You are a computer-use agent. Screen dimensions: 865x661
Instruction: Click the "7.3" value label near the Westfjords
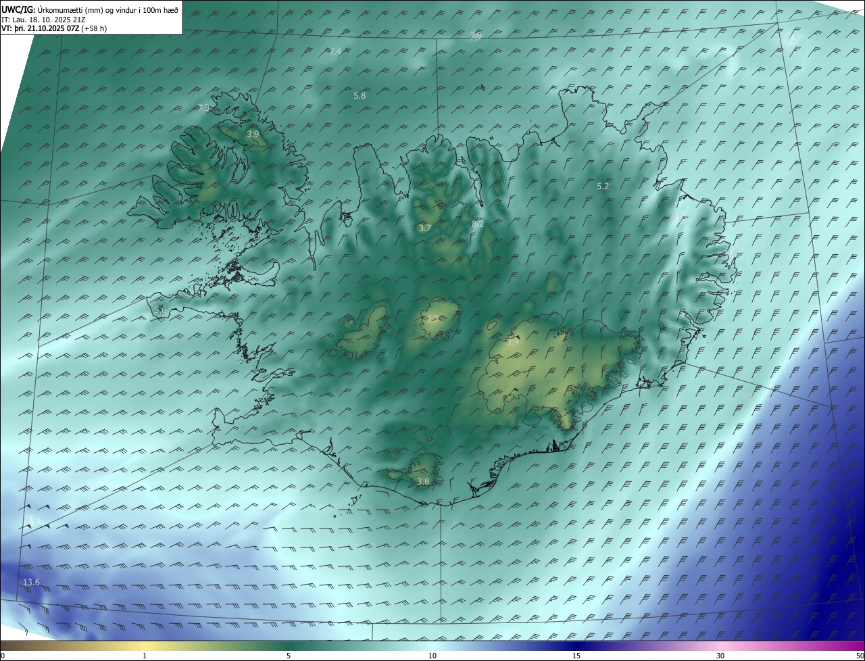coord(203,108)
